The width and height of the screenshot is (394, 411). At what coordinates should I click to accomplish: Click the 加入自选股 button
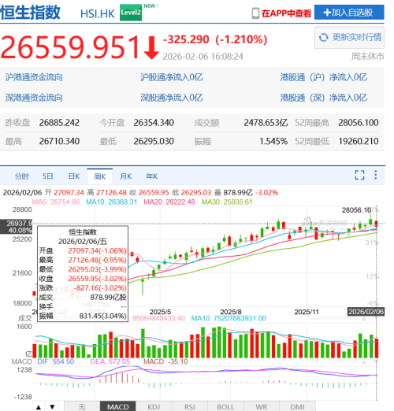349,13
